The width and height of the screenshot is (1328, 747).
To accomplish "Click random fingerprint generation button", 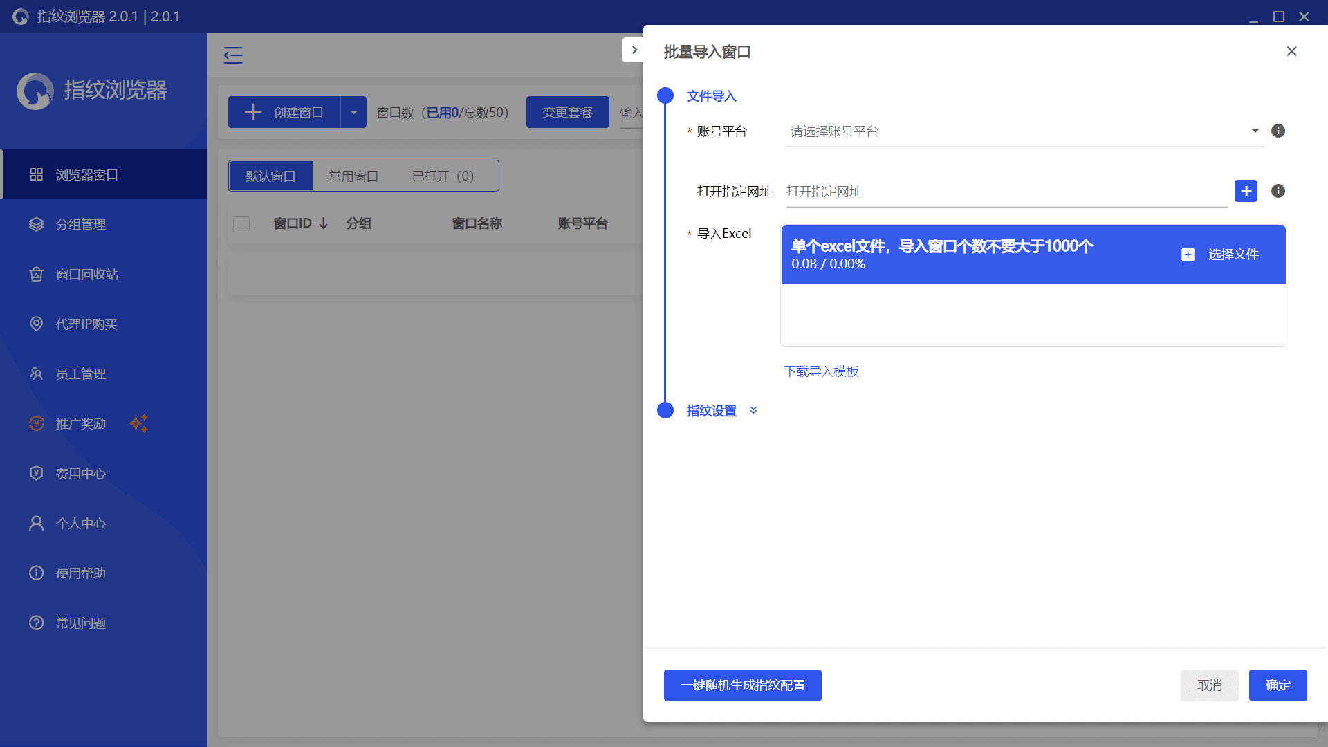I will point(742,685).
